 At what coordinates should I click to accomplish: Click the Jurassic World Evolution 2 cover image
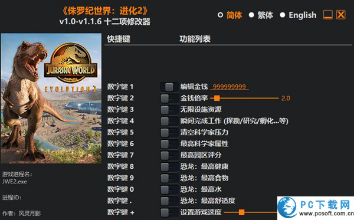pyautogui.click(x=51, y=98)
